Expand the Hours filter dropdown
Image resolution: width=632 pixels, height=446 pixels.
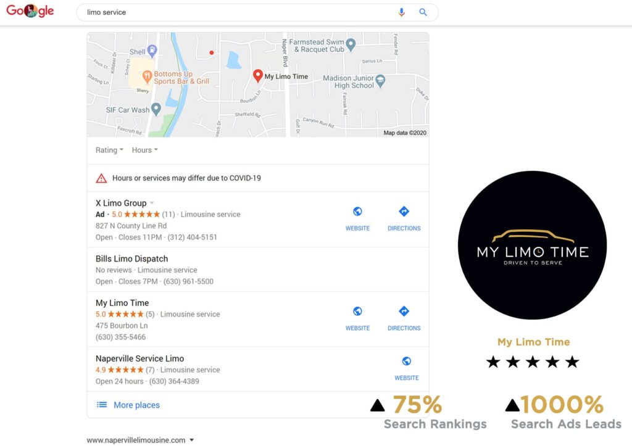pyautogui.click(x=144, y=150)
